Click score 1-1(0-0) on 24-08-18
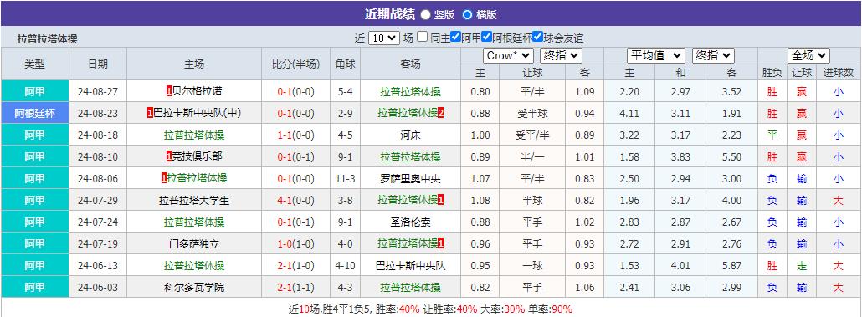 coord(295,135)
